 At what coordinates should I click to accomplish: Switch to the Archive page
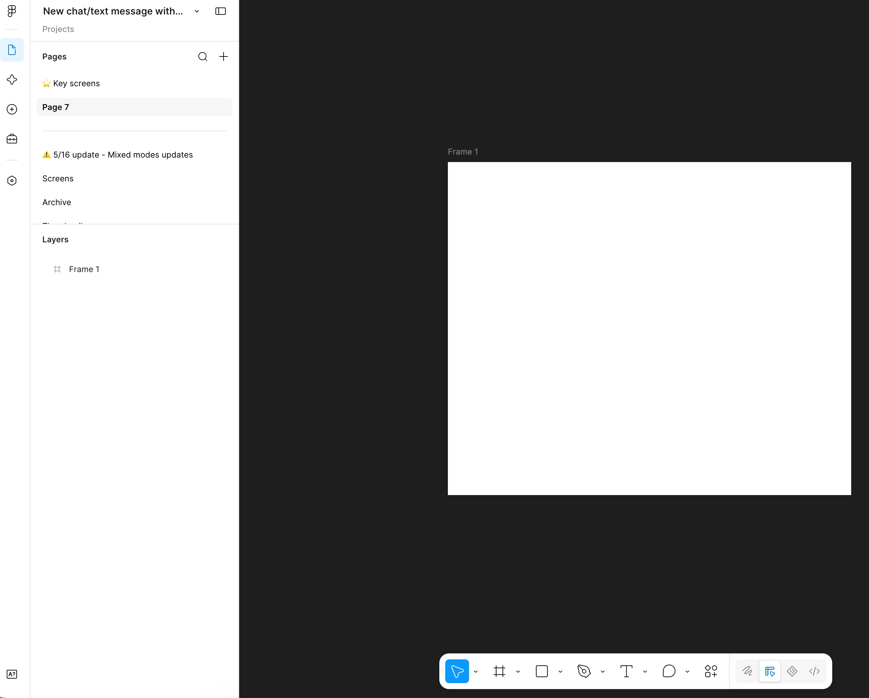[x=134, y=203]
